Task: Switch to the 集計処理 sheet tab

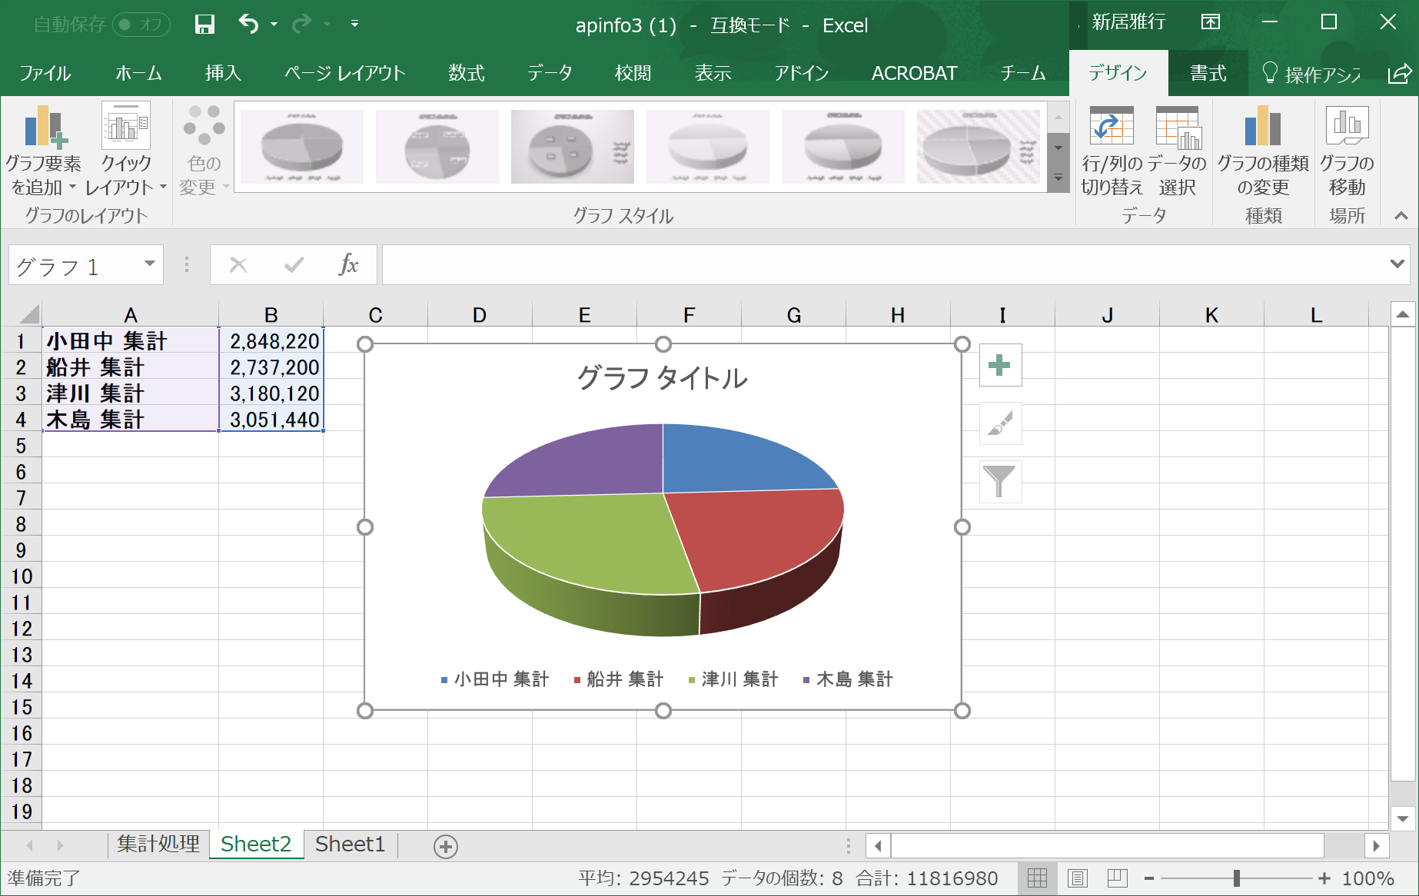Action: [x=158, y=845]
